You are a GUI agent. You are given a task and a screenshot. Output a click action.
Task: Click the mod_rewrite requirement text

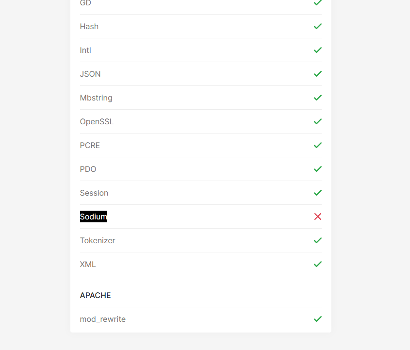coord(103,319)
